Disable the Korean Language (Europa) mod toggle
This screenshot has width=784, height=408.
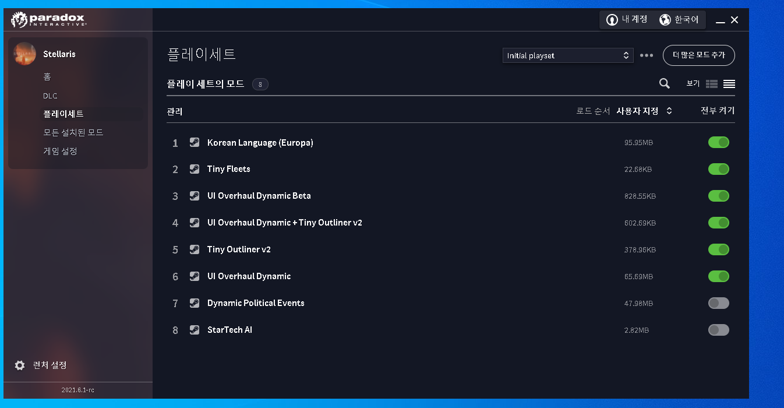pos(719,142)
